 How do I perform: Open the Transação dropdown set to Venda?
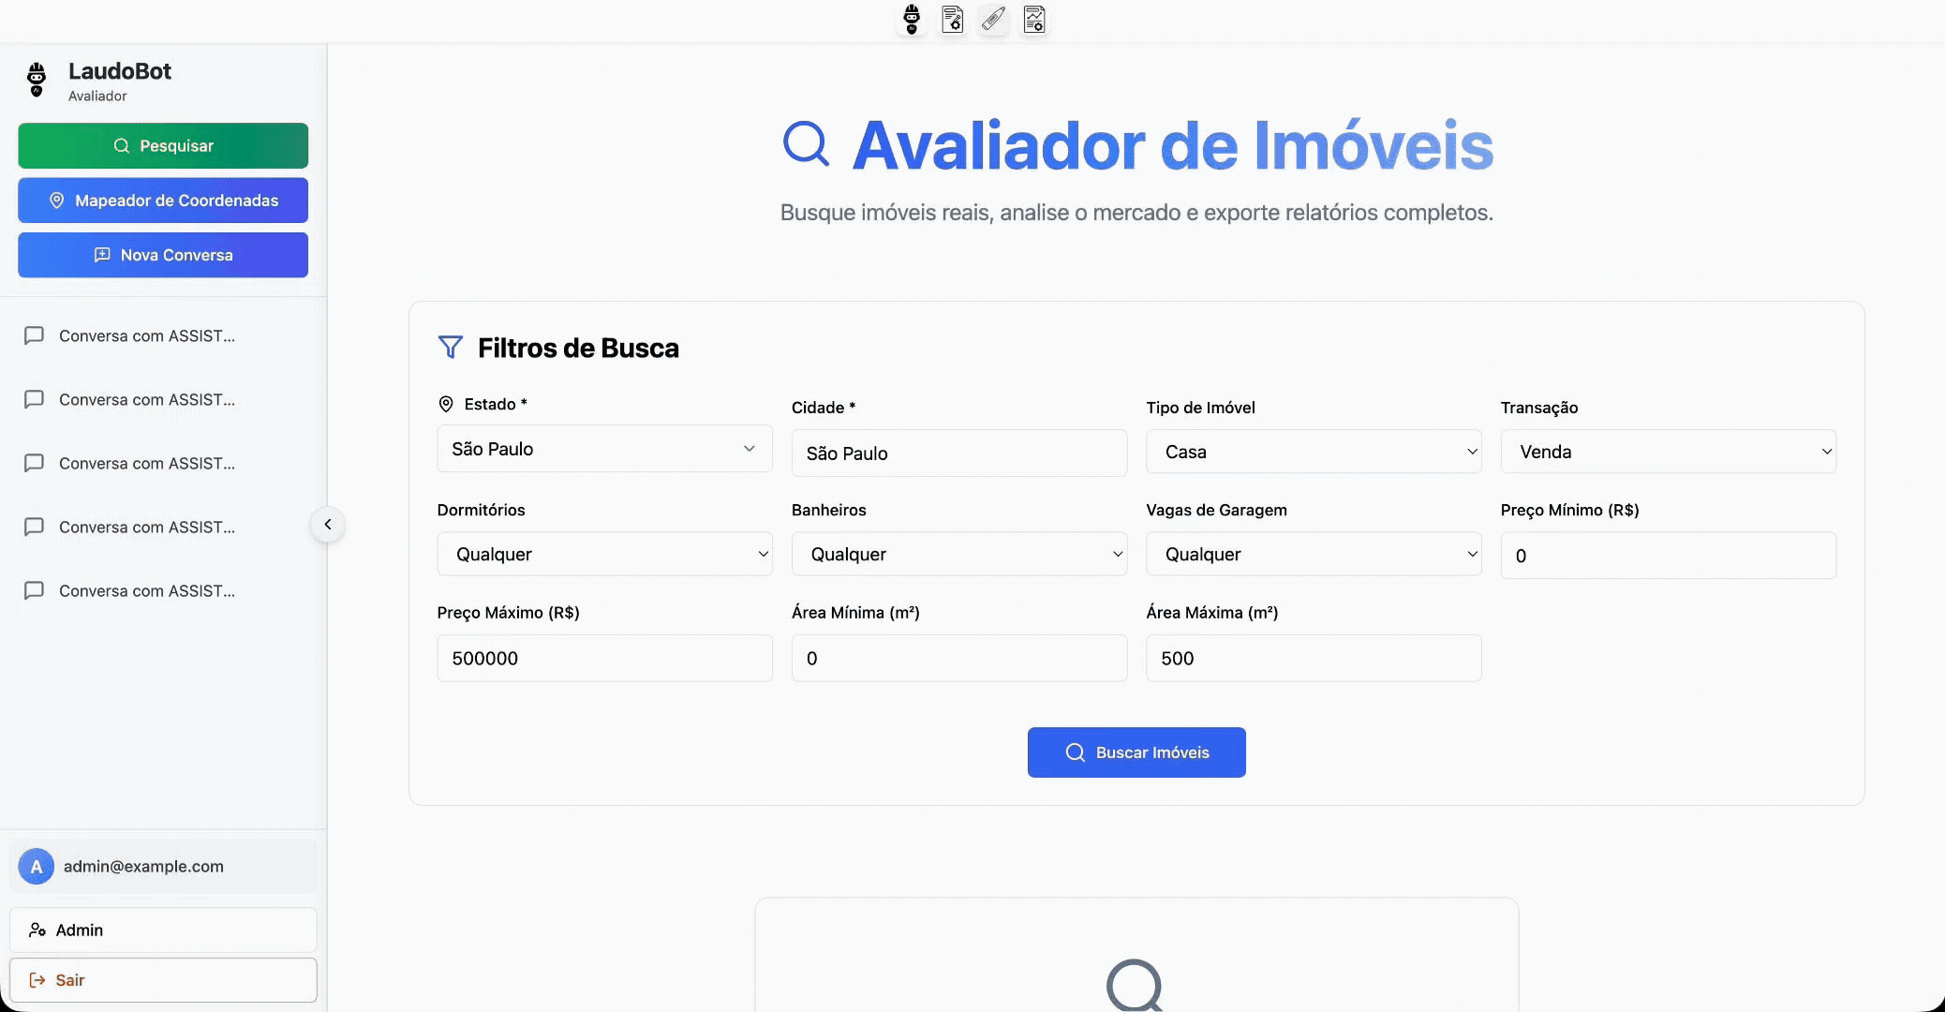tap(1668, 452)
